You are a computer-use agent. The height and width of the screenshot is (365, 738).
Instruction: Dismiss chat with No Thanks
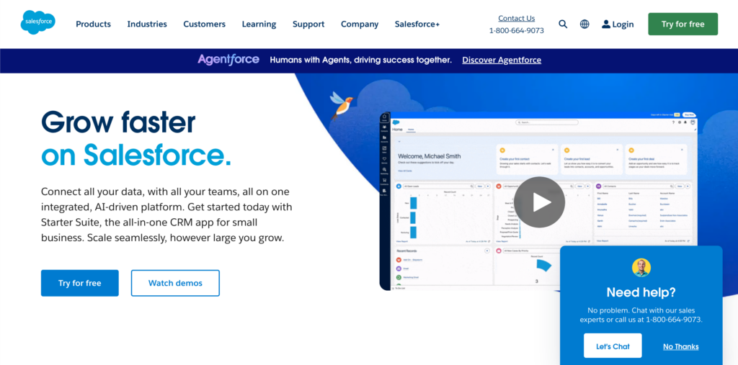tap(680, 346)
